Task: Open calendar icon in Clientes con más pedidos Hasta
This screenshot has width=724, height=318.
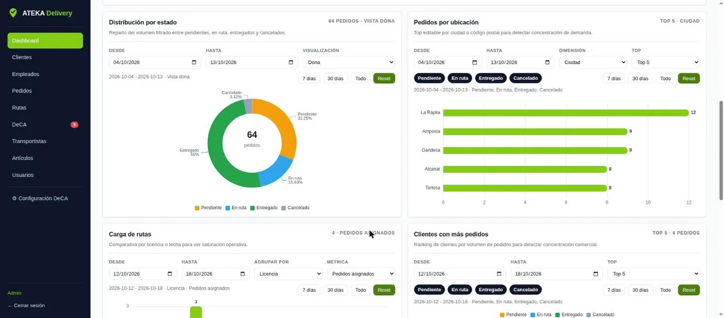Action: 595,274
